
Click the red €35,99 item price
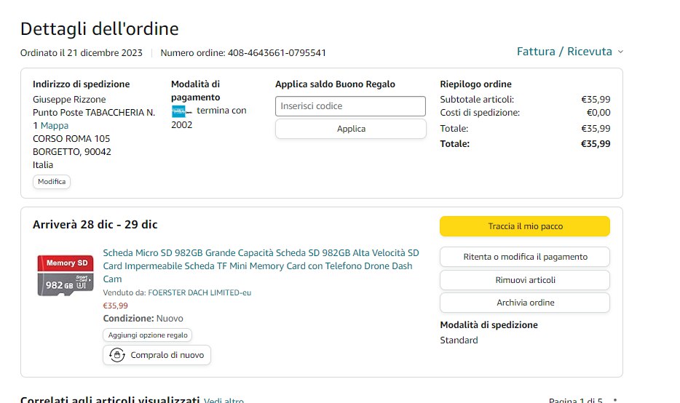(115, 306)
